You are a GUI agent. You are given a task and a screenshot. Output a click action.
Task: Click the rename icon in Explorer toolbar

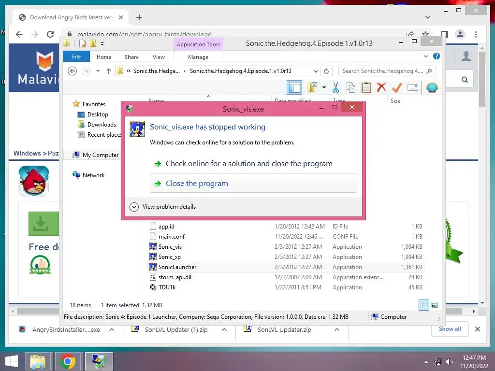click(413, 87)
